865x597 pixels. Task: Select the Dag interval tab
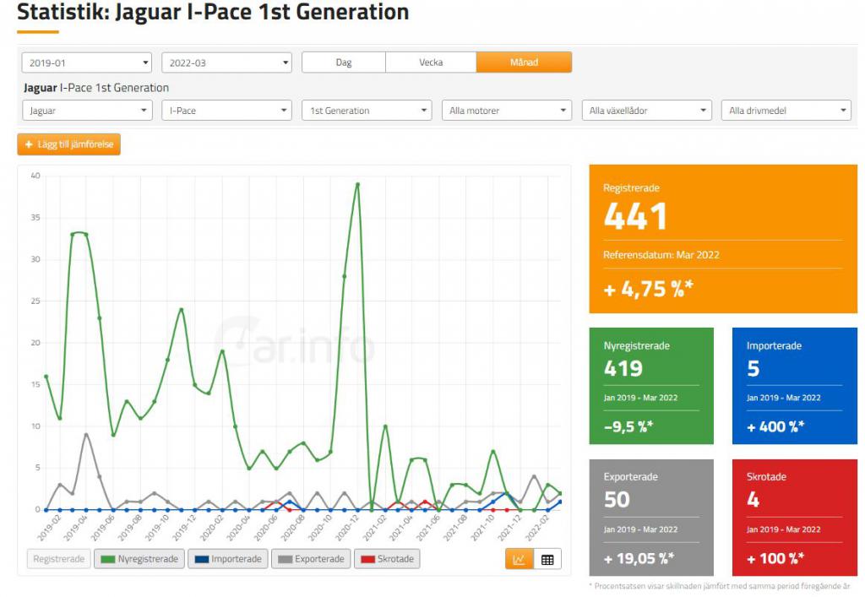[x=344, y=62]
